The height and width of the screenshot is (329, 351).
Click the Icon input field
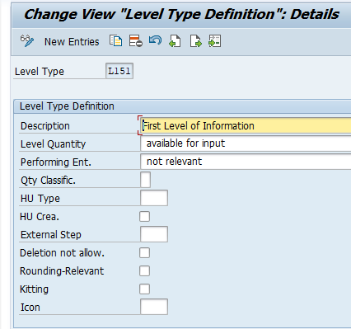click(x=154, y=307)
